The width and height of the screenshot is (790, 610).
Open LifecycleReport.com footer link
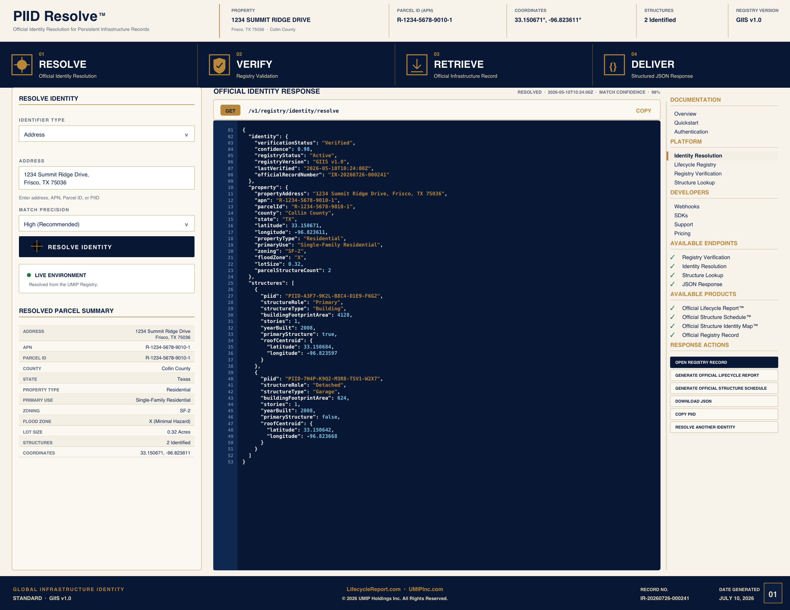click(373, 589)
